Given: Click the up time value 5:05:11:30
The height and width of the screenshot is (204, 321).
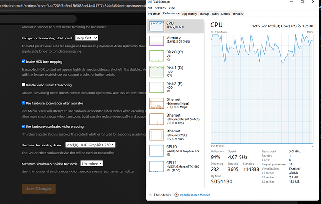Looking at the screenshot, I should tap(221, 181).
